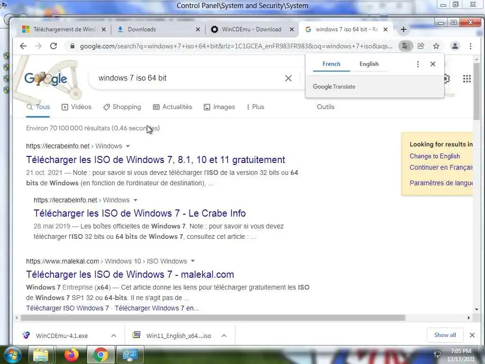Click the vertical scrollbar down arrow

(x=476, y=309)
